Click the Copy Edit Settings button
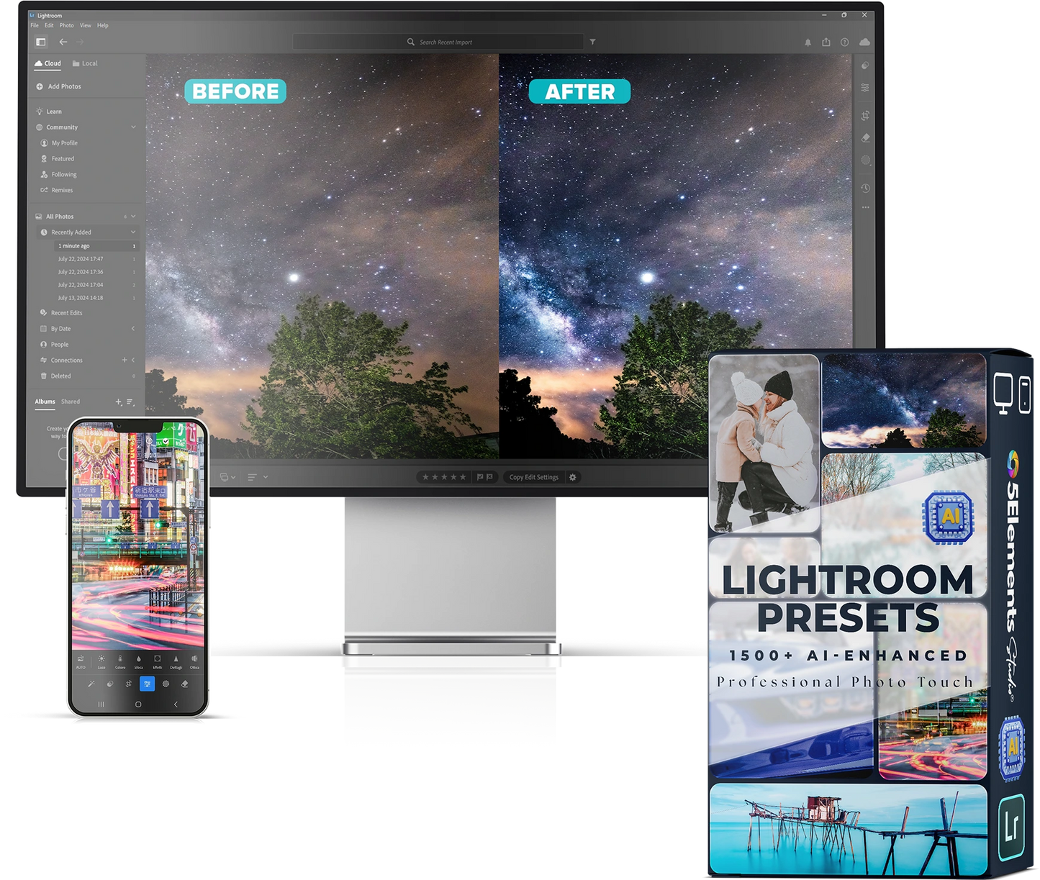This screenshot has height=880, width=1040. [x=533, y=477]
